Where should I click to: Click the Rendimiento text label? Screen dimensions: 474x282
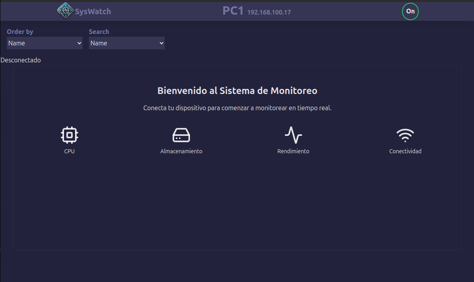pos(293,151)
